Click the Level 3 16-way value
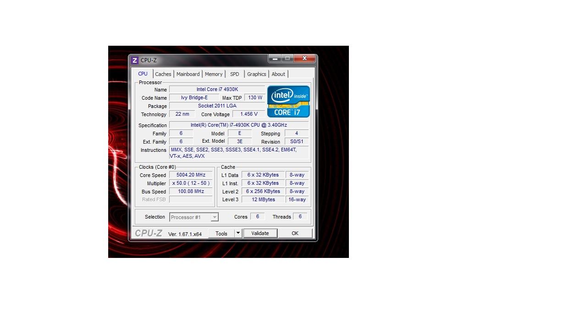Image resolution: width=563 pixels, height=316 pixels. click(x=297, y=200)
